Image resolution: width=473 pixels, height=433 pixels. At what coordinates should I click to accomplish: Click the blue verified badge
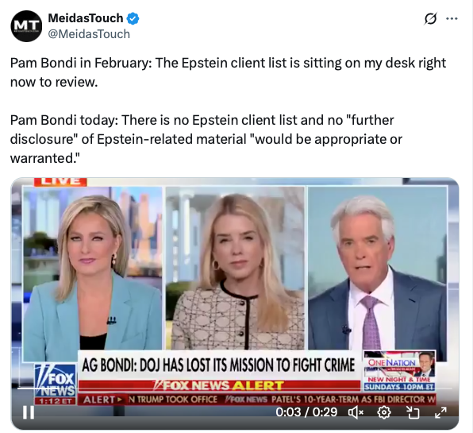point(133,19)
